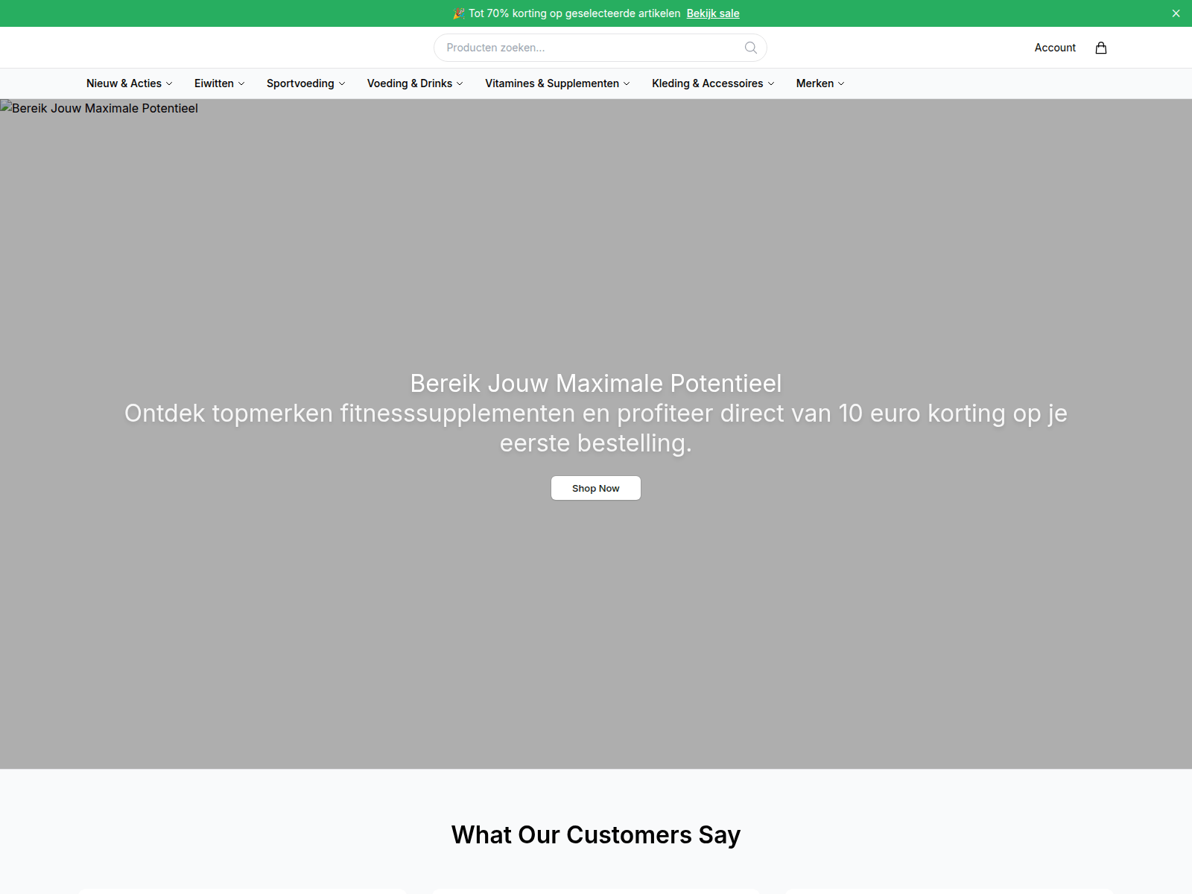Open Sportvoeding category
Image resolution: width=1192 pixels, height=894 pixels.
point(300,83)
